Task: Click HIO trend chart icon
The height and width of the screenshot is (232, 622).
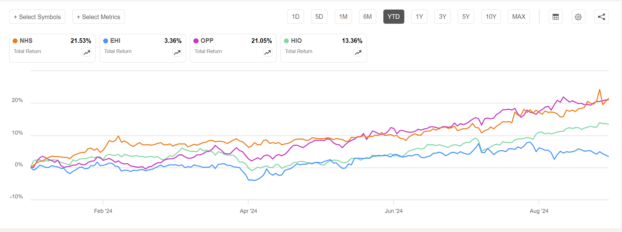Action: click(x=358, y=53)
